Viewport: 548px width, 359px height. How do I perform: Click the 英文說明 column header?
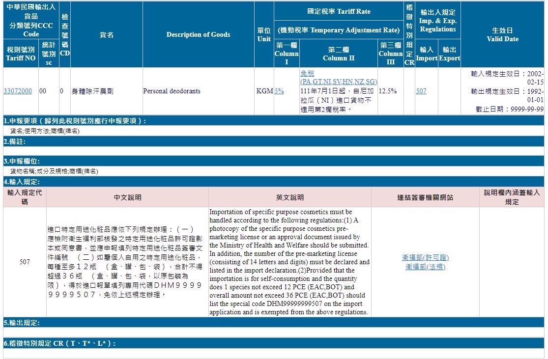(x=289, y=197)
